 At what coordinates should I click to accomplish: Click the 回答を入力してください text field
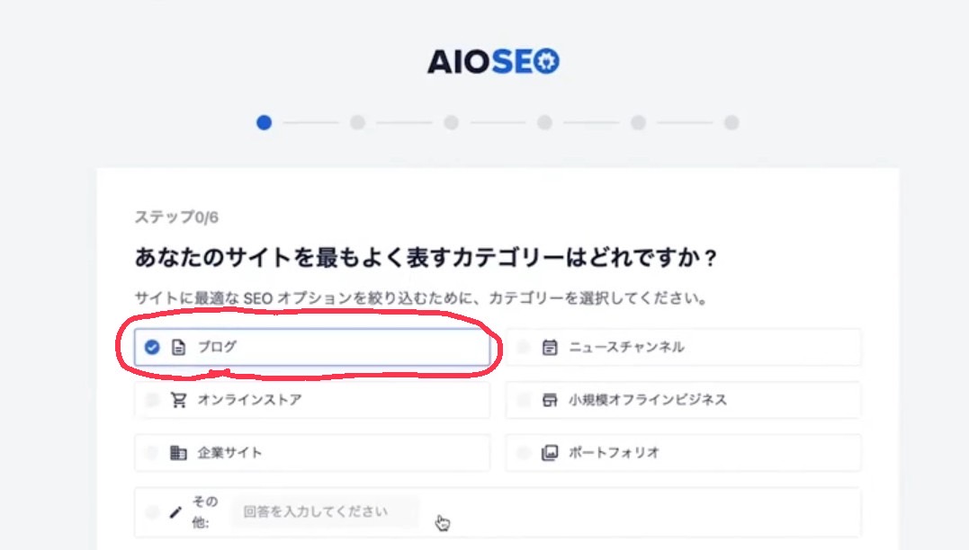(325, 511)
